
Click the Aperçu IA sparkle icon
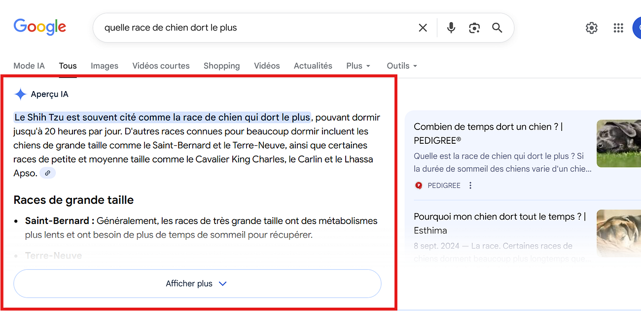20,94
